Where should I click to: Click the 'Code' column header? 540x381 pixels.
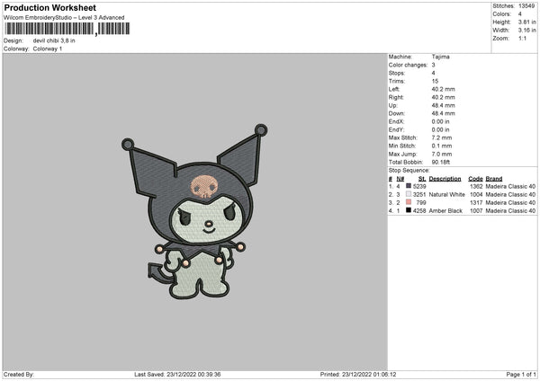(x=475, y=179)
